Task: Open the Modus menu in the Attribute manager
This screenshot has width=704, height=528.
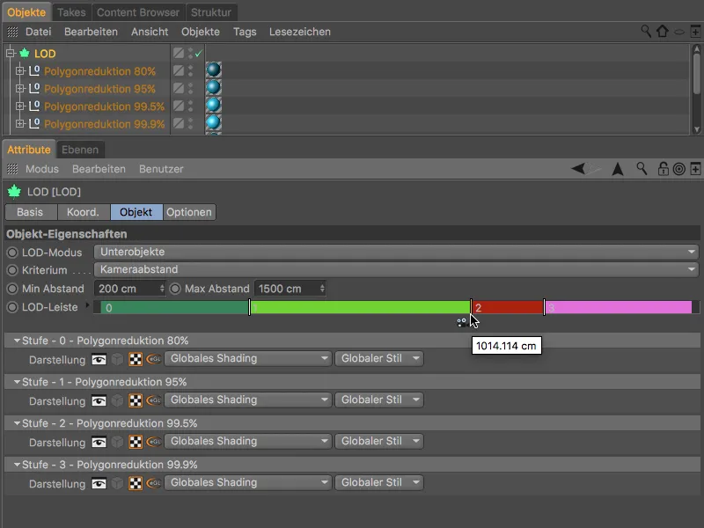Action: tap(41, 169)
